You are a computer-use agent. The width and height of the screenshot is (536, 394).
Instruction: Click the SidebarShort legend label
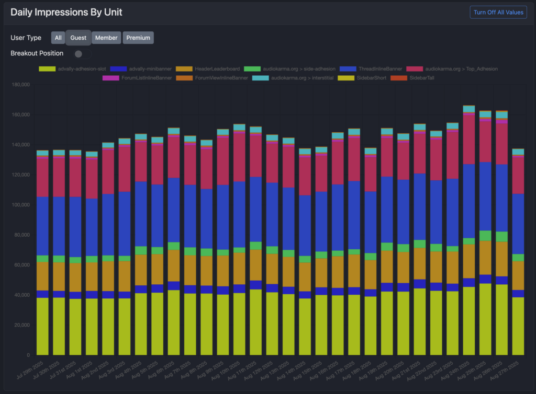[x=372, y=78]
